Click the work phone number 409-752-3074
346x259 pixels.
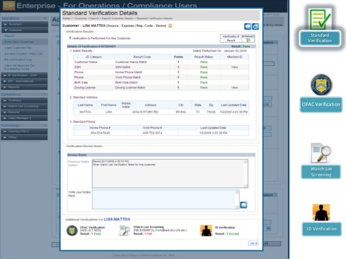pyautogui.click(x=152, y=133)
